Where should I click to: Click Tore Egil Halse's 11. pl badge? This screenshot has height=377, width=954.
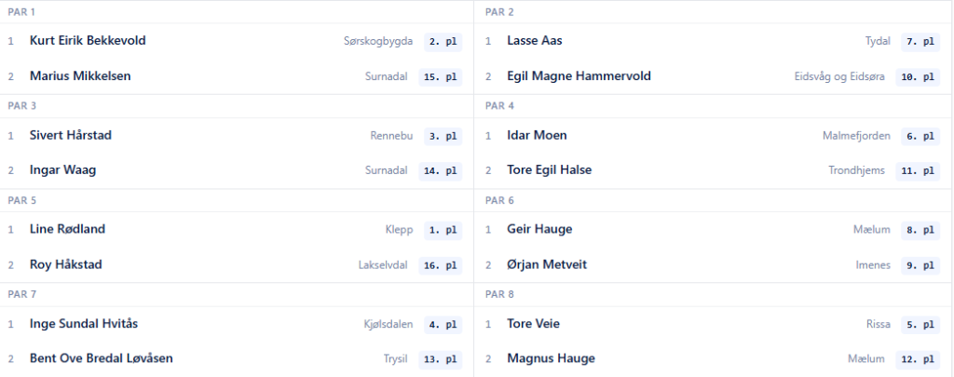click(918, 171)
